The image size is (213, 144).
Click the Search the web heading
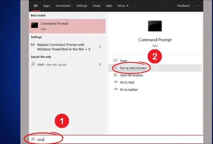coord(41,57)
